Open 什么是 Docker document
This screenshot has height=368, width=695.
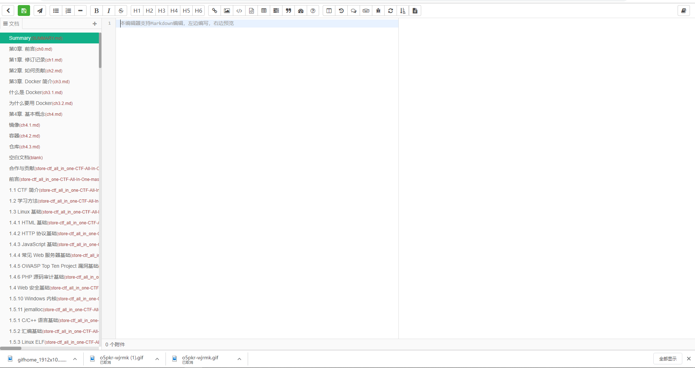coord(49,92)
